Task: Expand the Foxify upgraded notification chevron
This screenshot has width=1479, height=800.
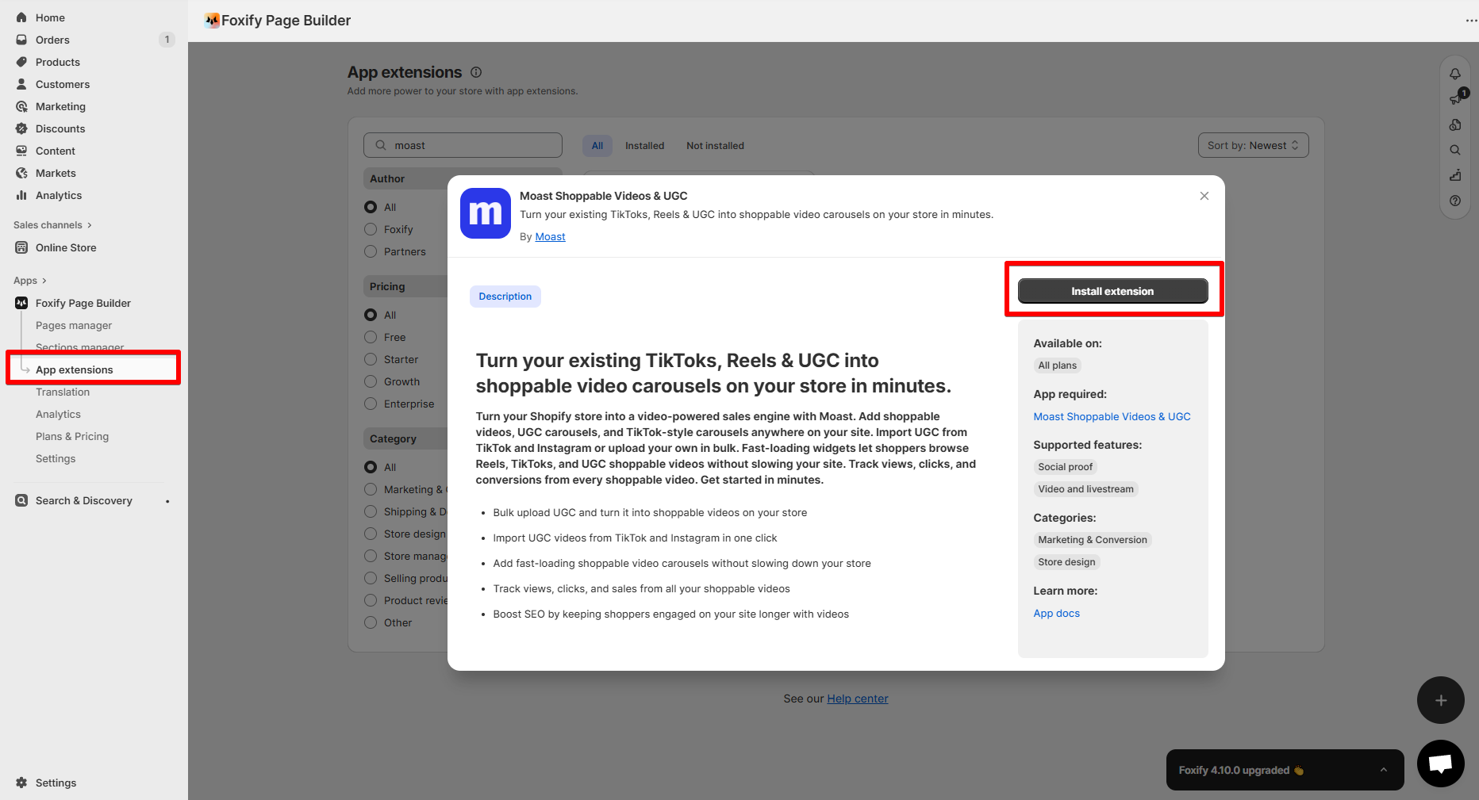Action: (x=1383, y=770)
